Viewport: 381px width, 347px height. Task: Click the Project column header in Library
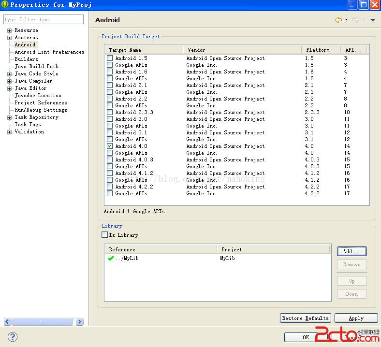(273, 249)
